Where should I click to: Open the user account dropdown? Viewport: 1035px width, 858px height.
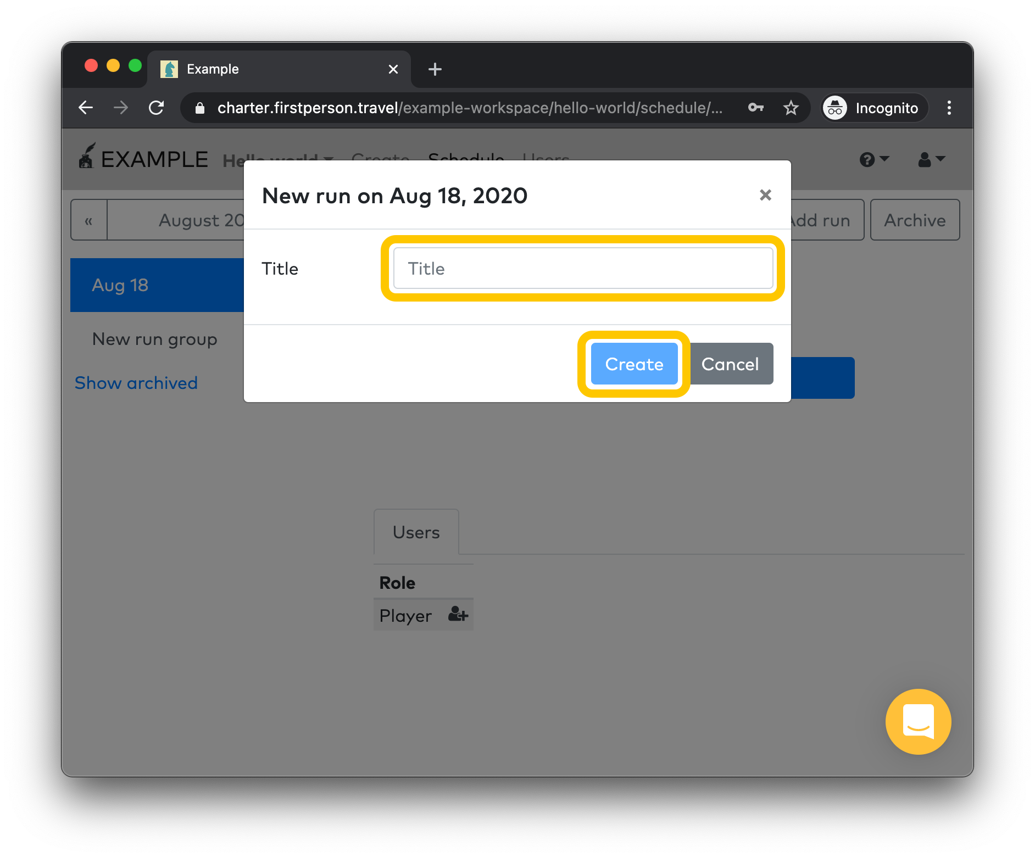click(931, 159)
